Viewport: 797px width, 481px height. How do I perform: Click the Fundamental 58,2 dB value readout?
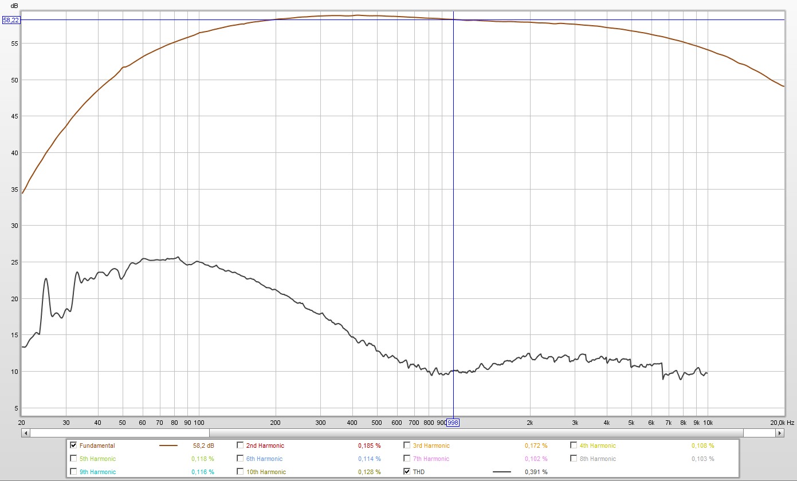pos(203,445)
